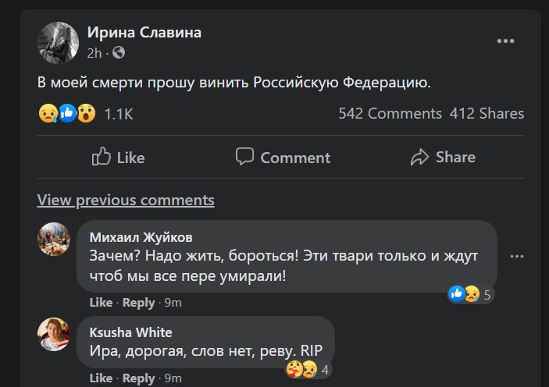This screenshot has width=549, height=387.
Task: Click the Share arrow button
Action: [x=443, y=157]
